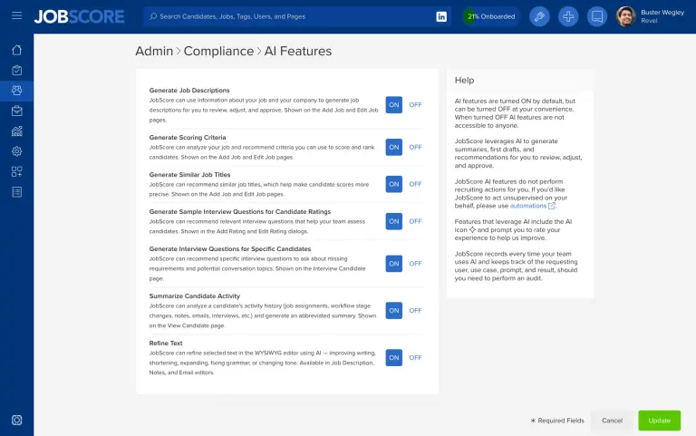The height and width of the screenshot is (436, 696).
Task: Open the Candidates people sidebar icon
Action: coord(17,91)
